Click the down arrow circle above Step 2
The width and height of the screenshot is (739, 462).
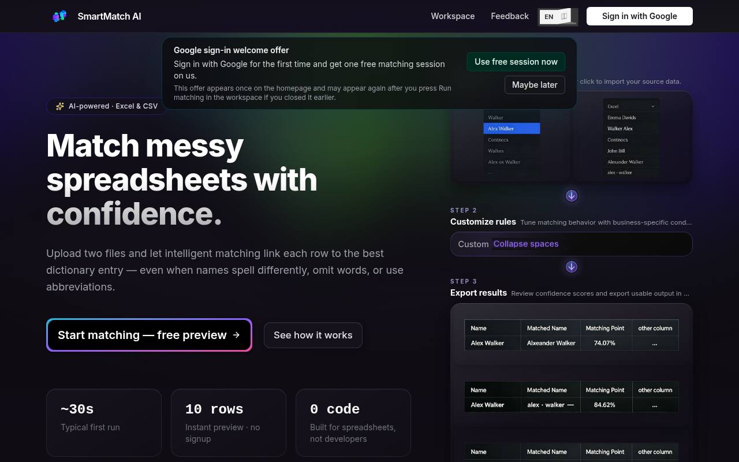click(572, 196)
